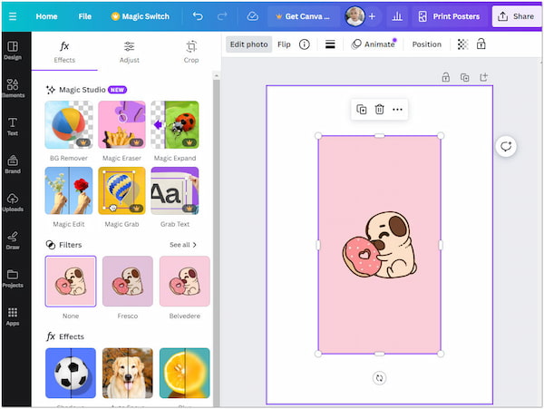Open the transparency checkerboard control

click(x=462, y=44)
